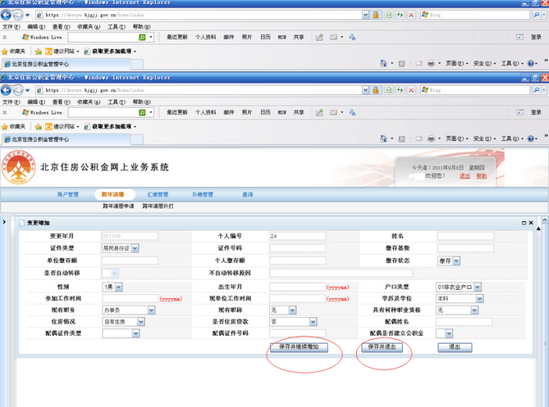Open 收藏夹 menu in front window menu bar

click(89, 102)
